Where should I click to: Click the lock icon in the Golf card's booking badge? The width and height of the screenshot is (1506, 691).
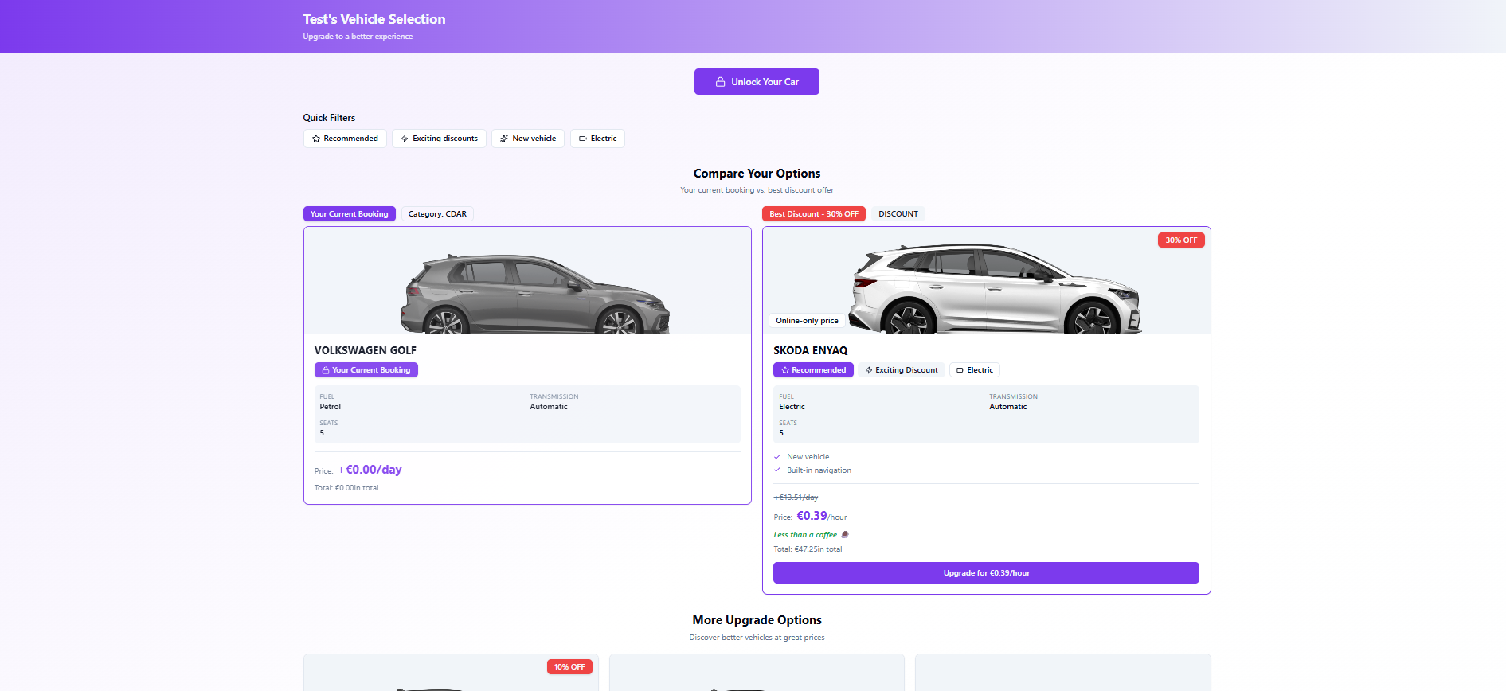[x=325, y=370]
